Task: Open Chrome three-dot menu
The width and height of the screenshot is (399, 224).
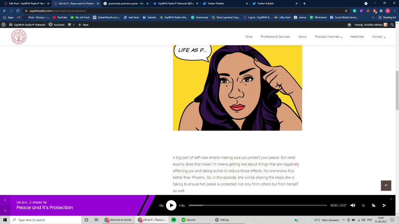Action: click(x=394, y=10)
